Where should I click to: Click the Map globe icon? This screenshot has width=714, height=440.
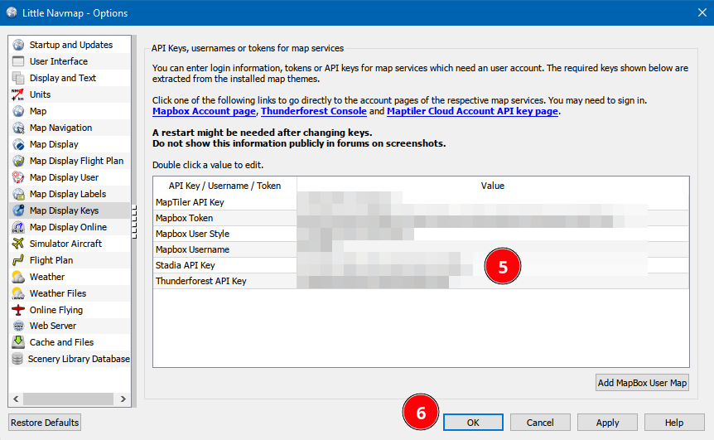(x=18, y=111)
